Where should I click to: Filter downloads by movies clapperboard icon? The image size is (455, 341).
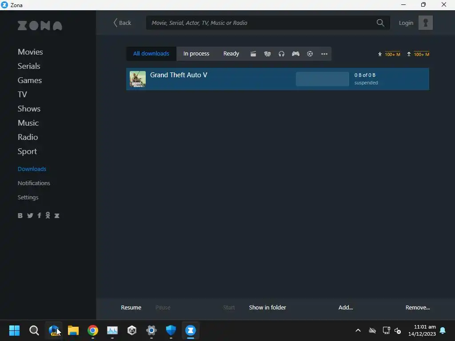[253, 54]
